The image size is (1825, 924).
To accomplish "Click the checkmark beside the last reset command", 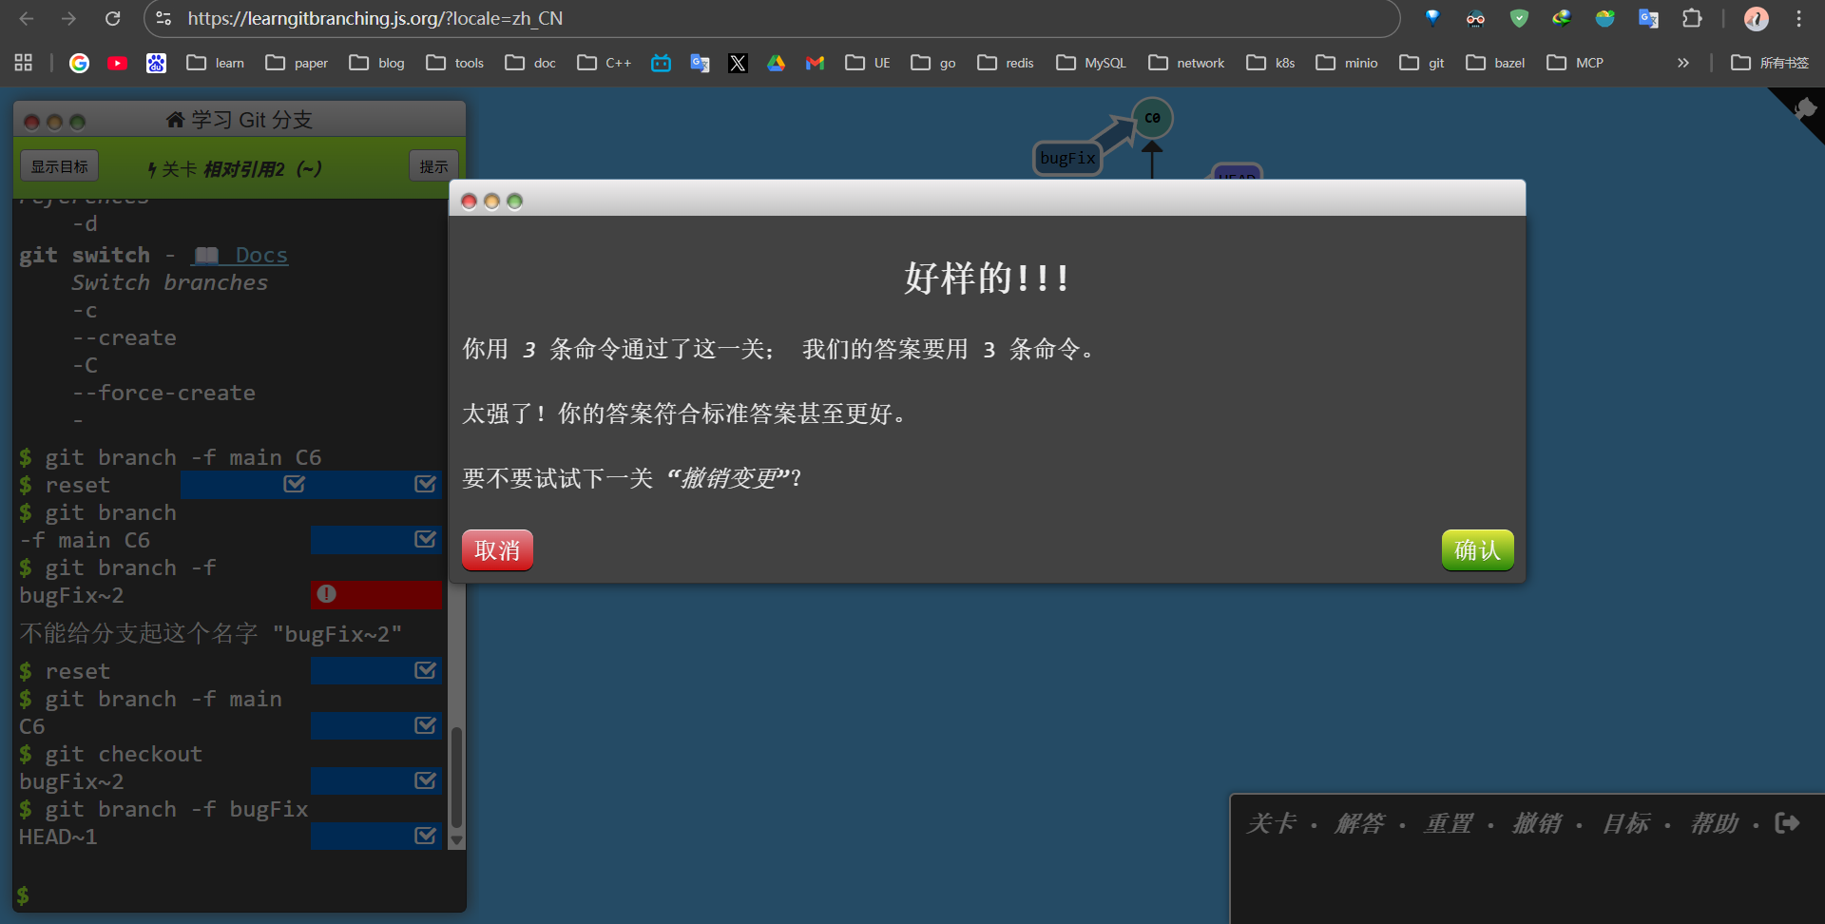I will [x=425, y=670].
